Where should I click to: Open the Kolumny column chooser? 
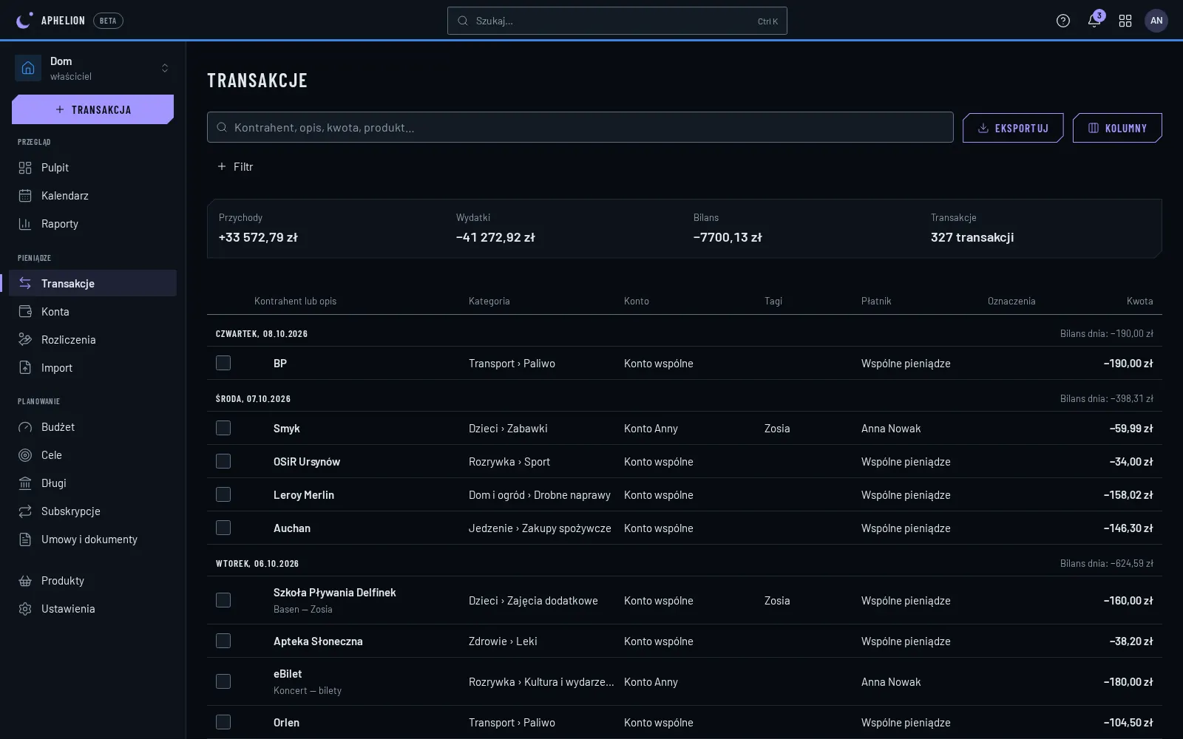(1117, 128)
